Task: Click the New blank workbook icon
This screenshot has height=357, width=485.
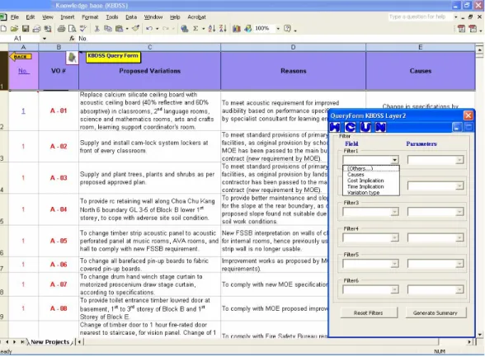Action: (3, 29)
